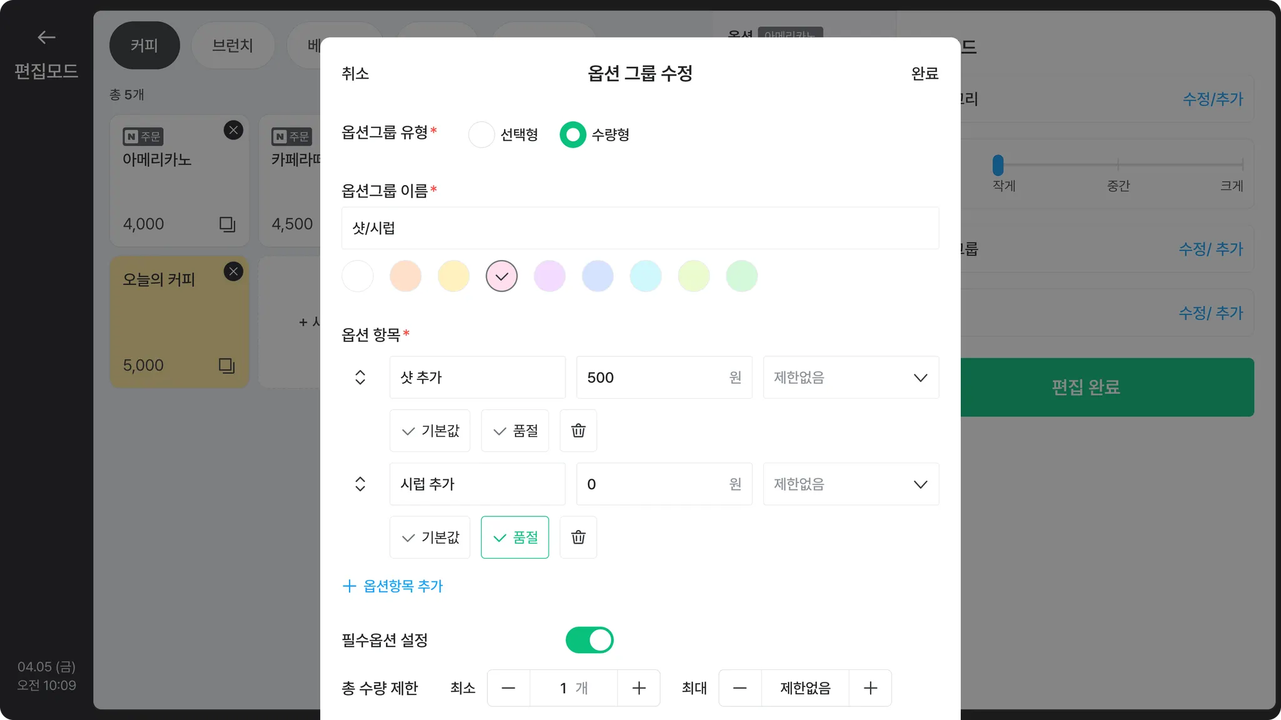Toggle 필수옵션 설정 switch off

pos(589,640)
